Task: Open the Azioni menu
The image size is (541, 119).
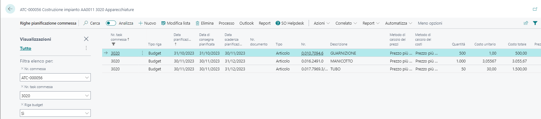Action: pos(322,23)
